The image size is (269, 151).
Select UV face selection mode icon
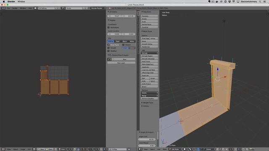84,149
